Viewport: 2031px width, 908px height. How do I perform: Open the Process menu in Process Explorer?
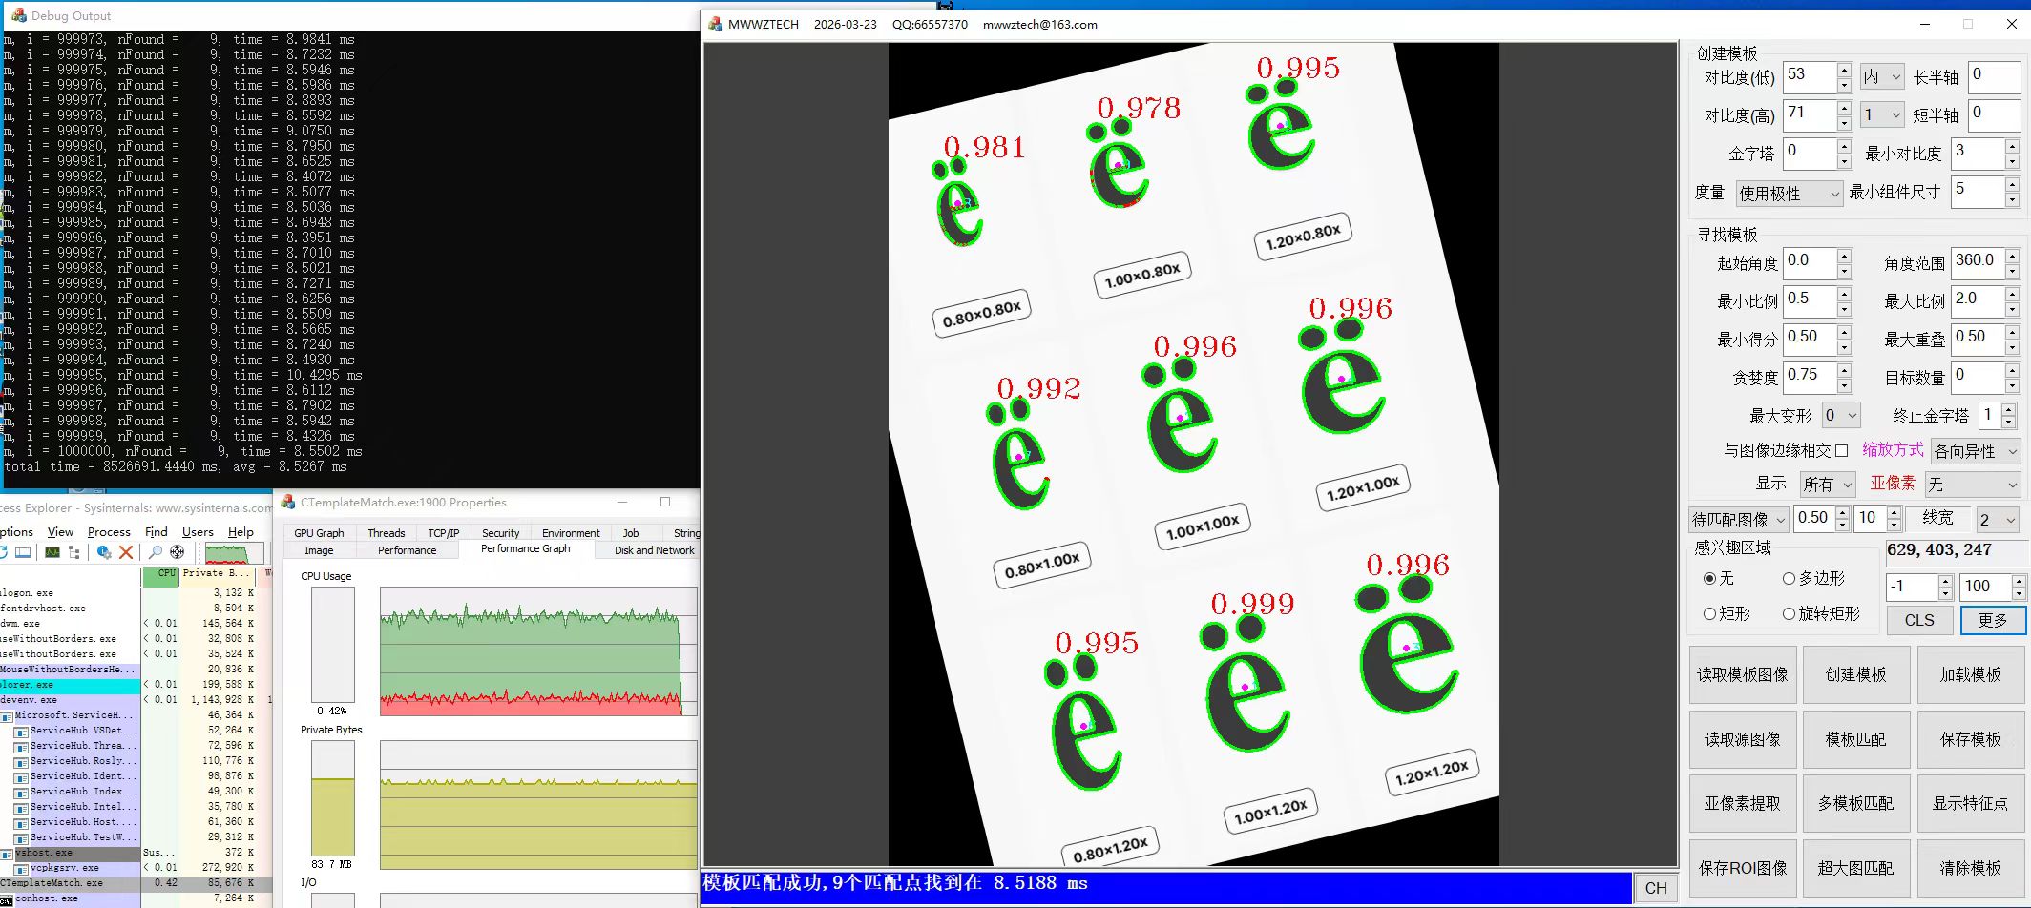pos(109,531)
